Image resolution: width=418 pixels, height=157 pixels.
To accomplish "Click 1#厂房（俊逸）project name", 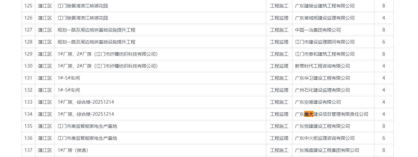I will (73, 150).
